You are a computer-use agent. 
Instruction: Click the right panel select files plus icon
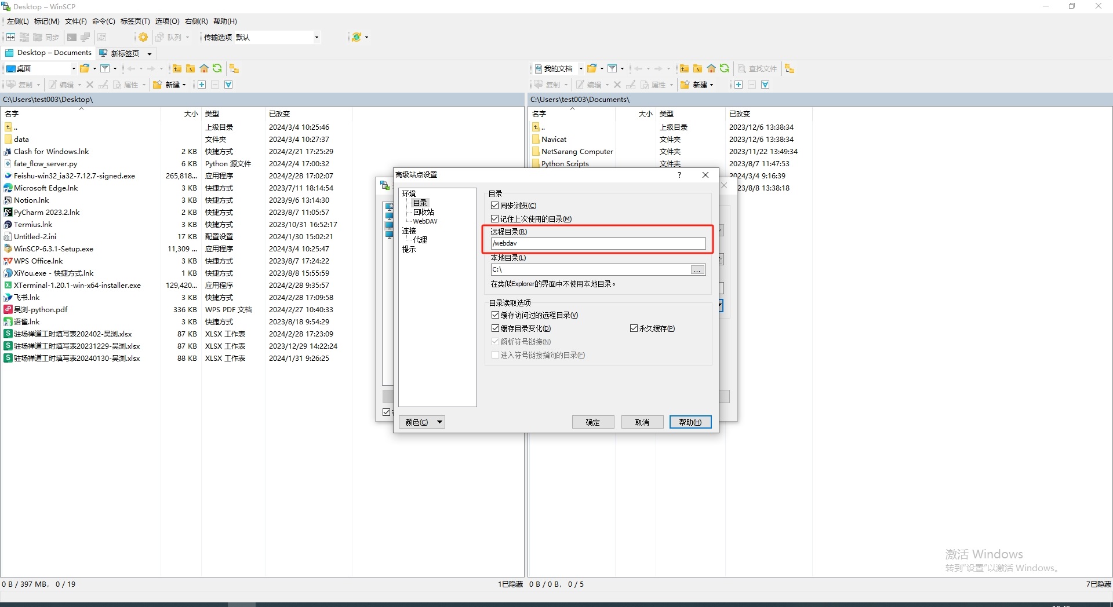739,85
